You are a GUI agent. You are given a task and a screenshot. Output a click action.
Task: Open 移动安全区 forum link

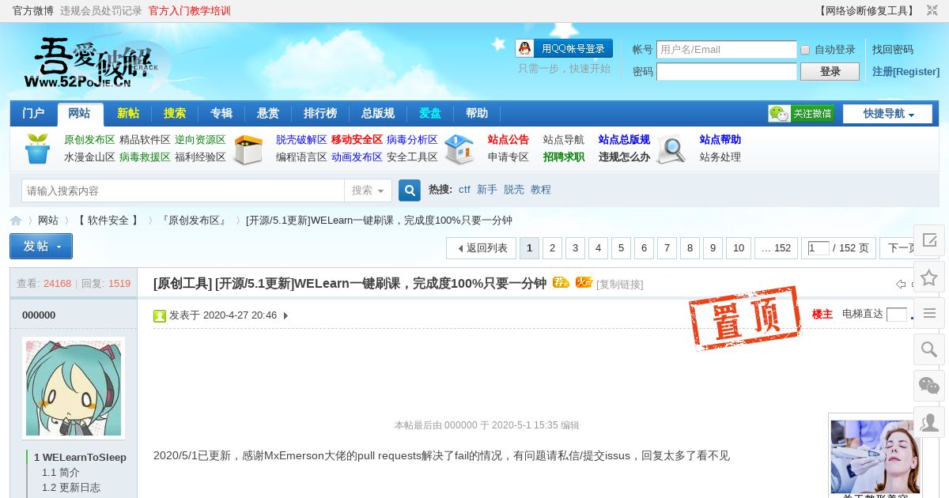tap(357, 140)
